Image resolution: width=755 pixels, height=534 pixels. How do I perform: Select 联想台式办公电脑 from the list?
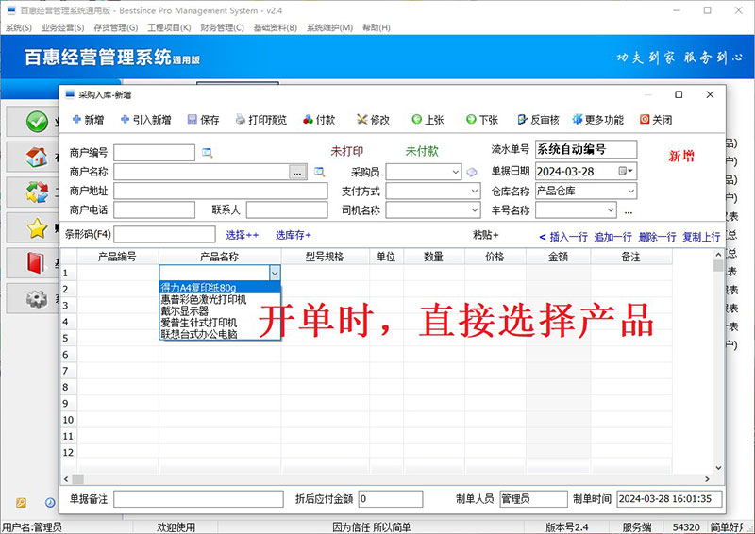pos(220,334)
